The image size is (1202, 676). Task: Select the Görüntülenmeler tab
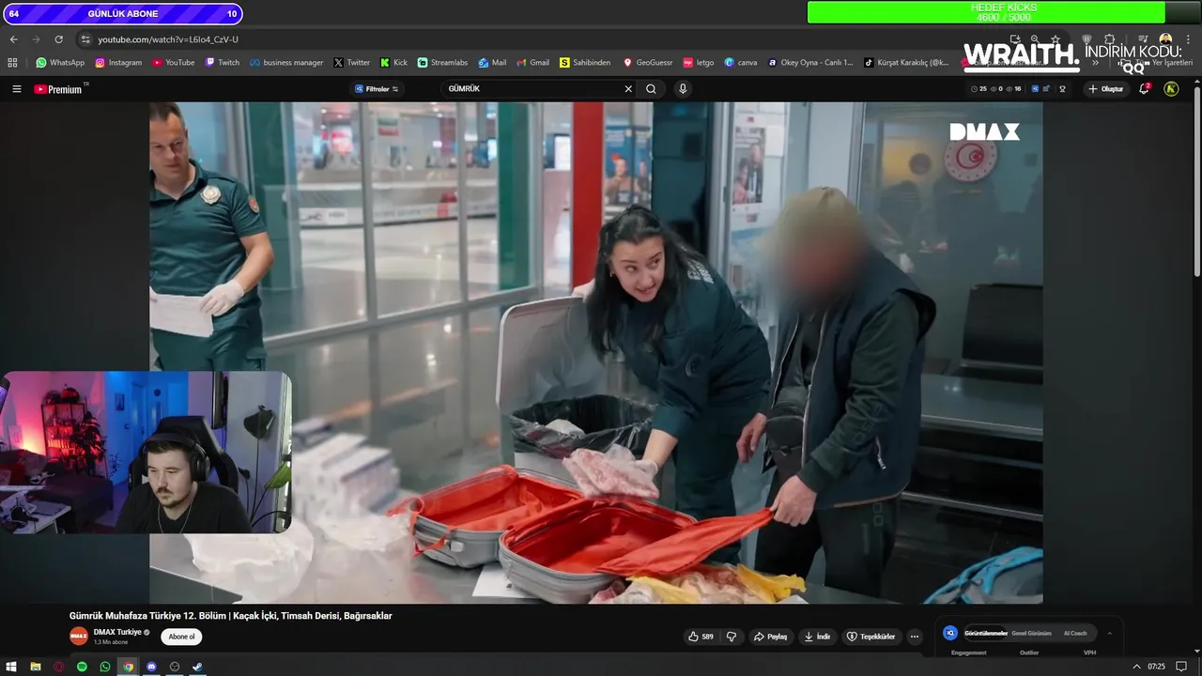click(x=985, y=633)
